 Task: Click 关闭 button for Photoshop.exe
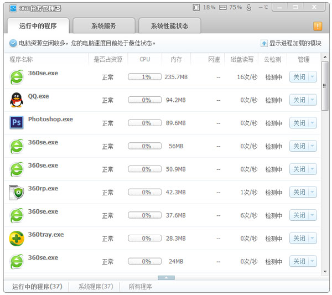pos(299,123)
